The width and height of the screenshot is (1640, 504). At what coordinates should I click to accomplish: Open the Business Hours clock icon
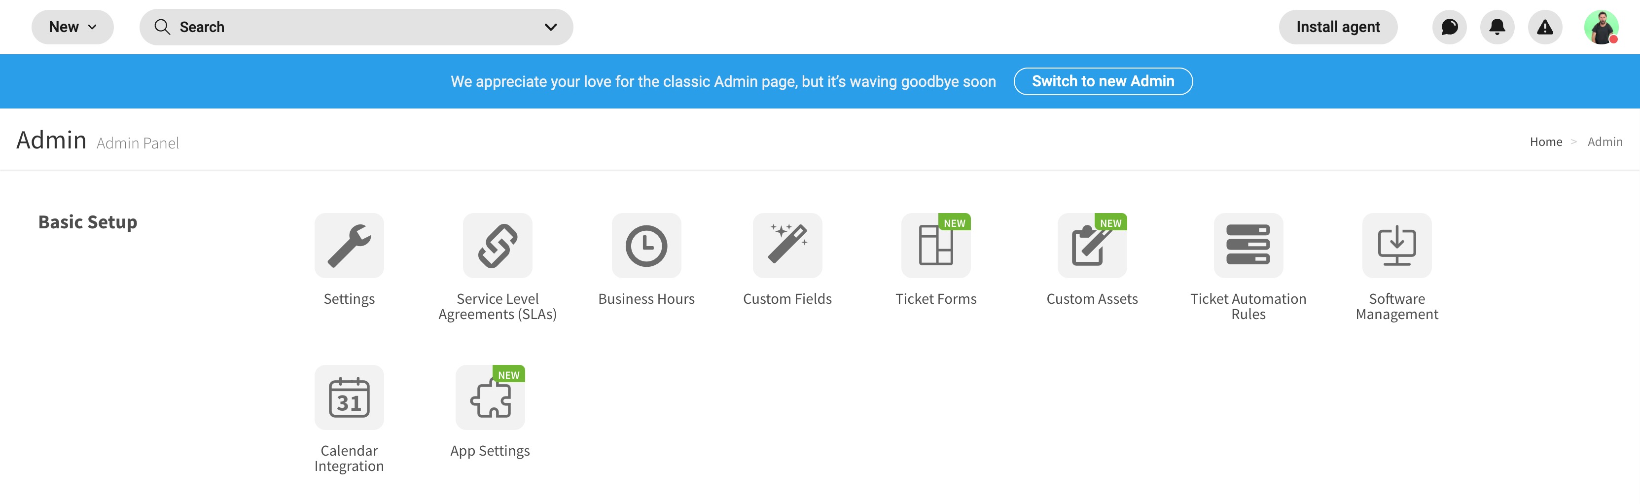click(646, 246)
